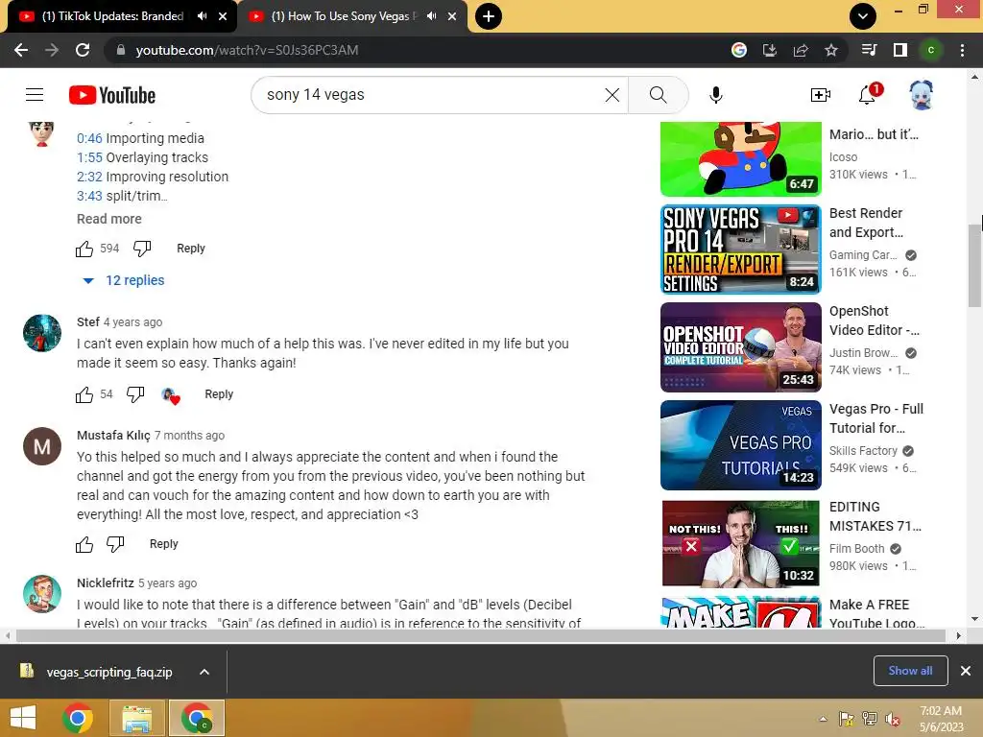The height and width of the screenshot is (737, 983).
Task: Click the creator heart on Stef's comment
Action: click(x=171, y=396)
